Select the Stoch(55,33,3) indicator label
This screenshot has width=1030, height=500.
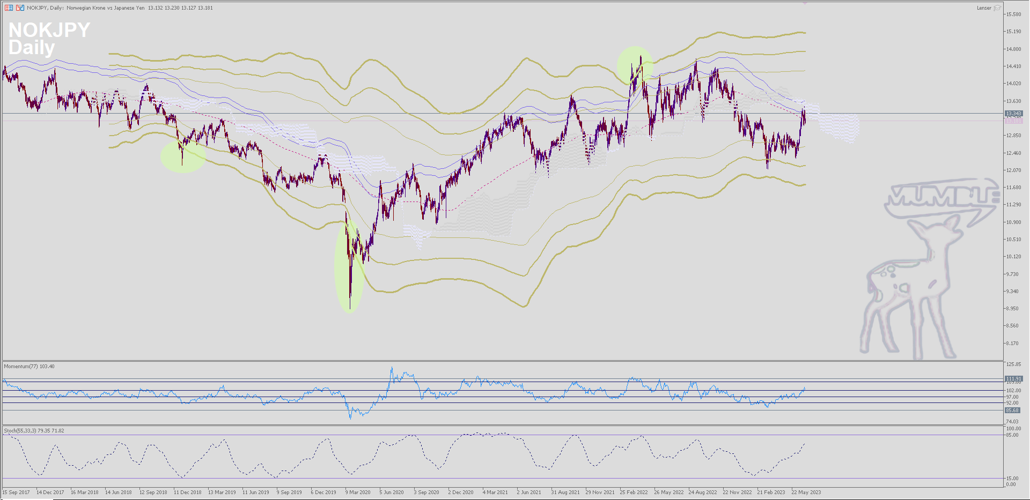(x=34, y=430)
